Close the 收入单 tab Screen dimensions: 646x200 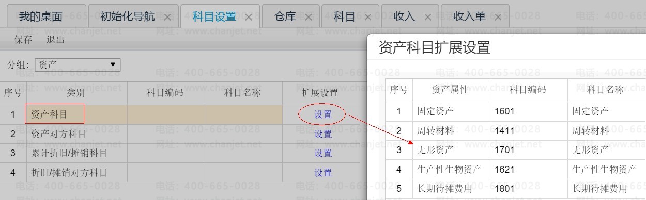[498, 17]
